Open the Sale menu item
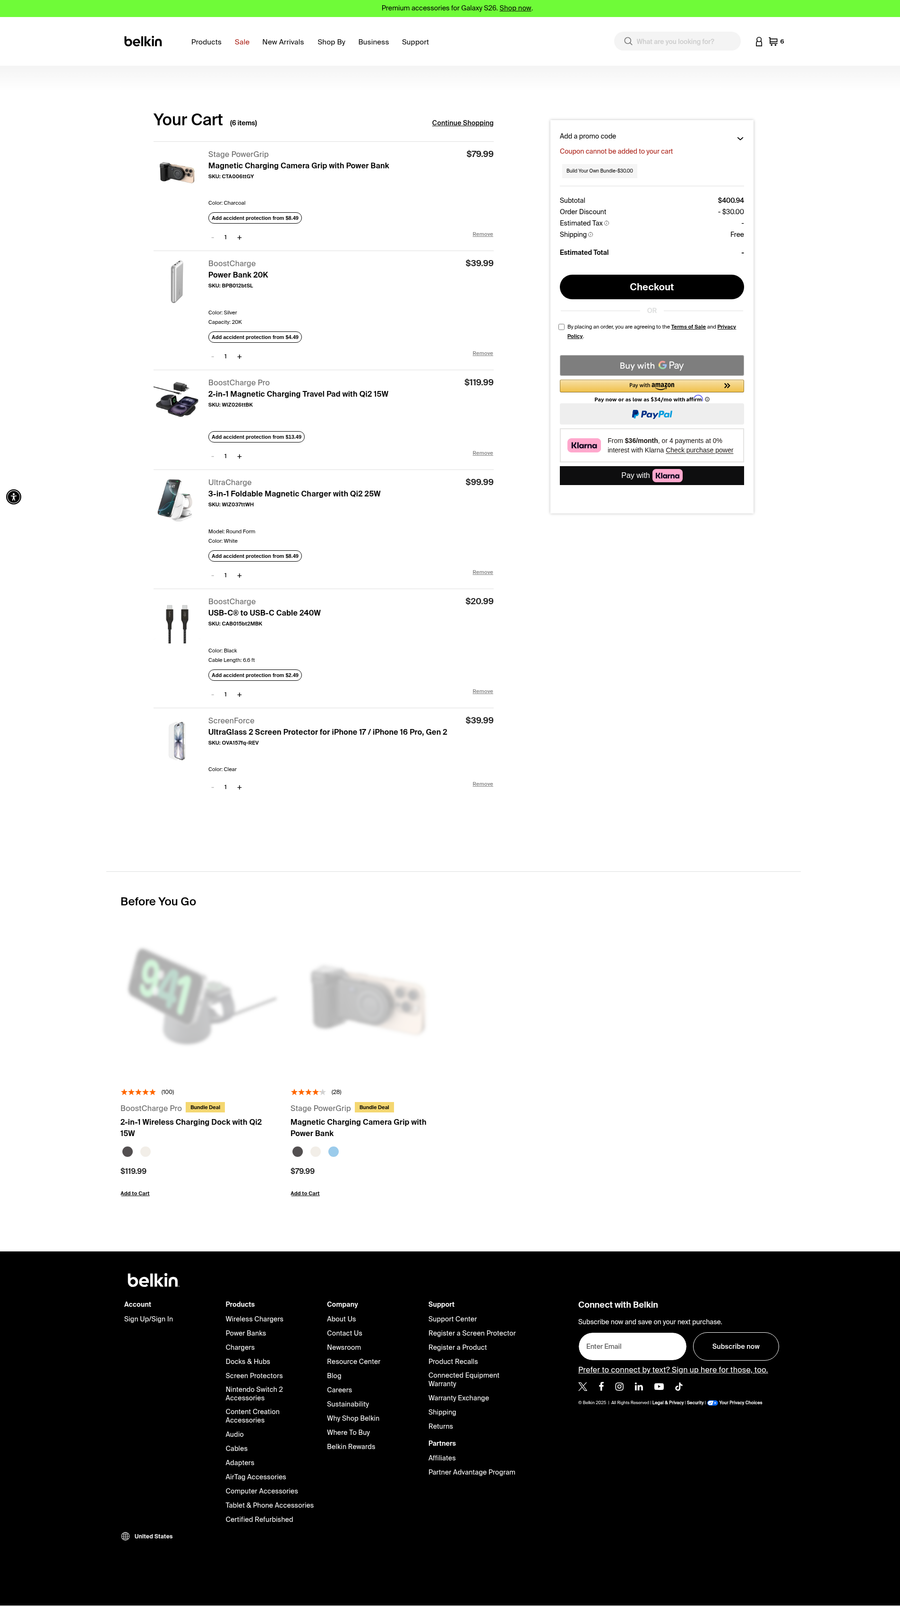Screen dimensions: 900x1606 (x=242, y=42)
